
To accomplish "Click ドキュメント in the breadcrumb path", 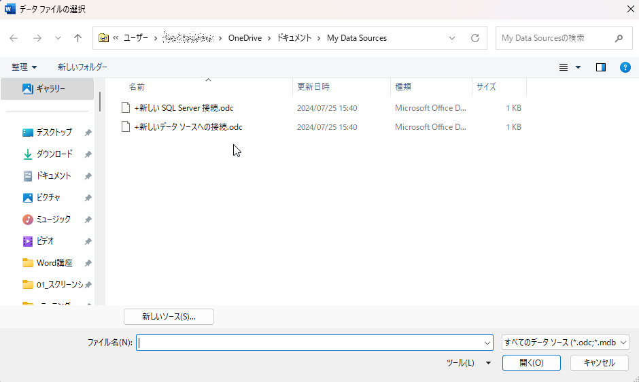I will tap(294, 38).
